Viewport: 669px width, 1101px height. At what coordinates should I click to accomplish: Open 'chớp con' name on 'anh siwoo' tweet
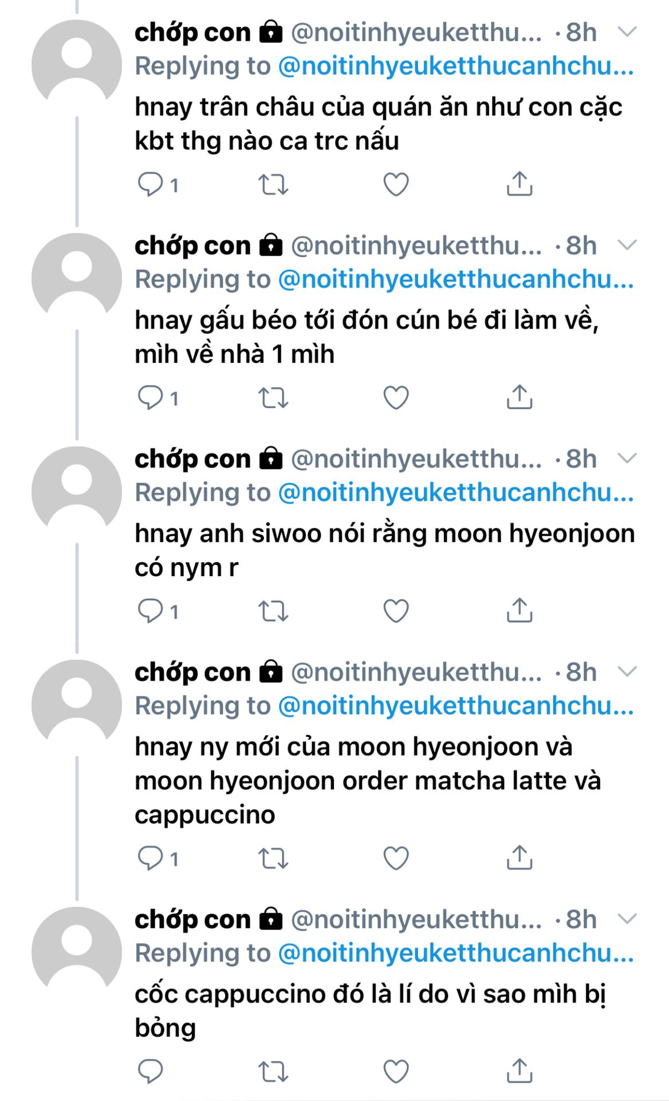(x=192, y=459)
